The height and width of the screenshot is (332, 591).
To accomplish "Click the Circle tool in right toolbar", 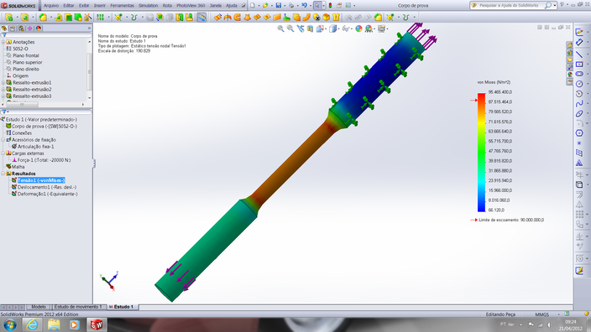I will click(579, 84).
